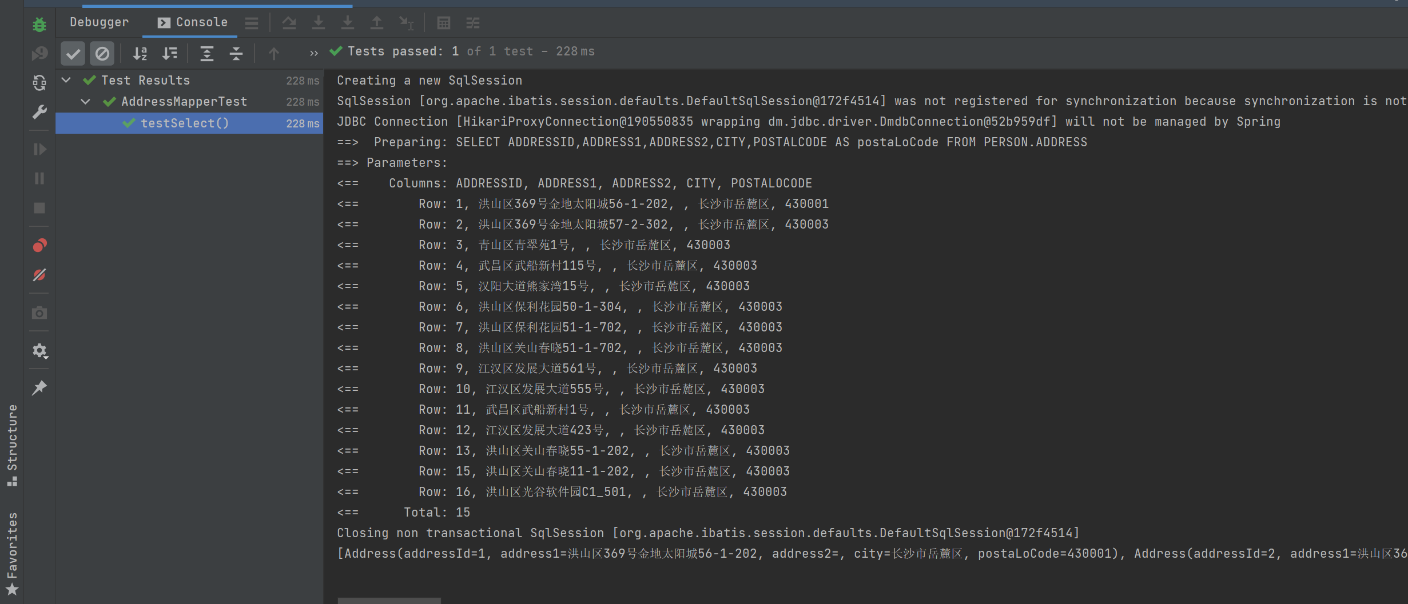This screenshot has width=1408, height=604.
Task: Click the 'Creating a new SqlSession' line
Action: pyautogui.click(x=429, y=81)
